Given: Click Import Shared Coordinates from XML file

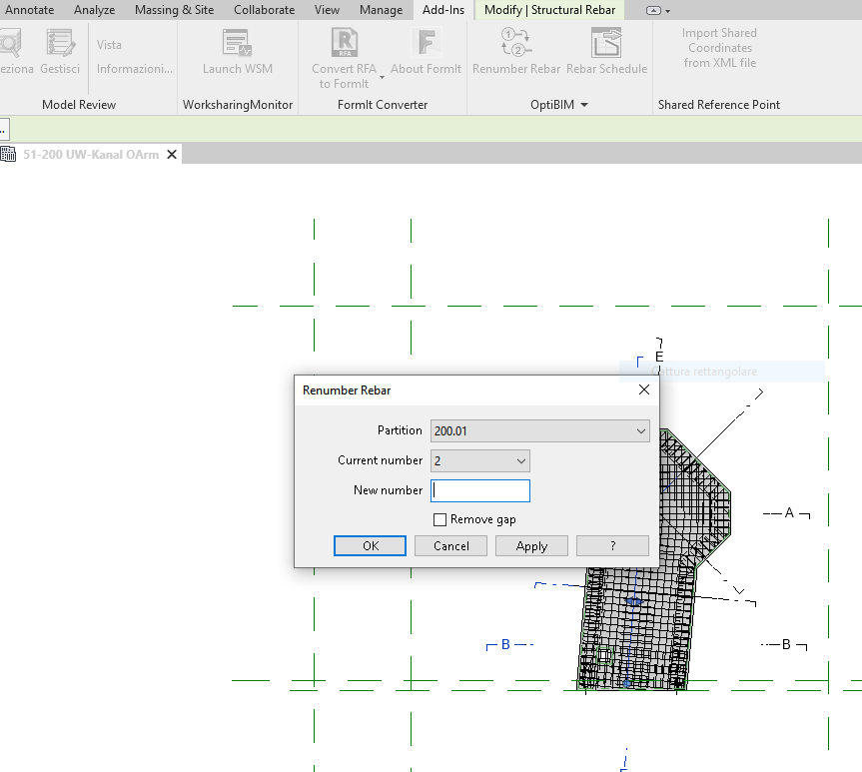Looking at the screenshot, I should coord(718,48).
